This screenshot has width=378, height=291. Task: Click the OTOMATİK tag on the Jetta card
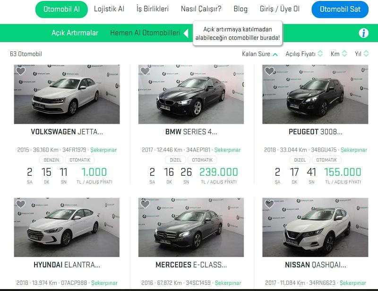pyautogui.click(x=79, y=160)
